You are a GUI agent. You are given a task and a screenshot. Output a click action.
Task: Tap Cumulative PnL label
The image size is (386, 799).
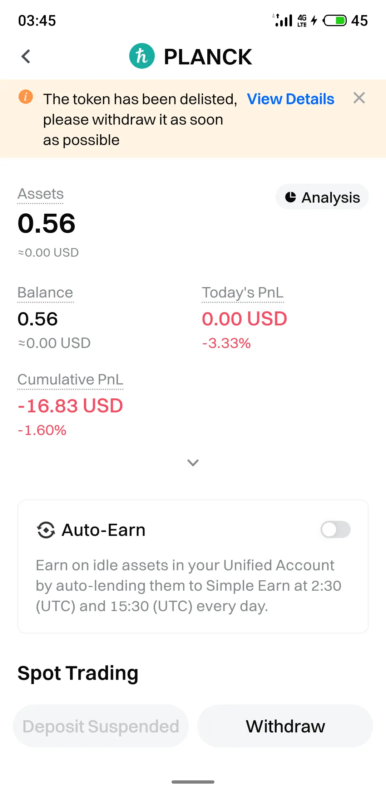click(x=70, y=380)
